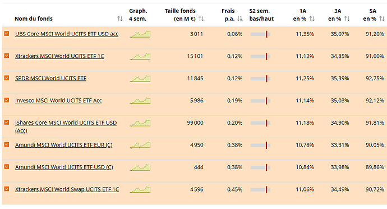Viewport: 387px width, 209px height.
Task: Open 4-week chart for UBS Core MSCI World
Action: tap(140, 34)
